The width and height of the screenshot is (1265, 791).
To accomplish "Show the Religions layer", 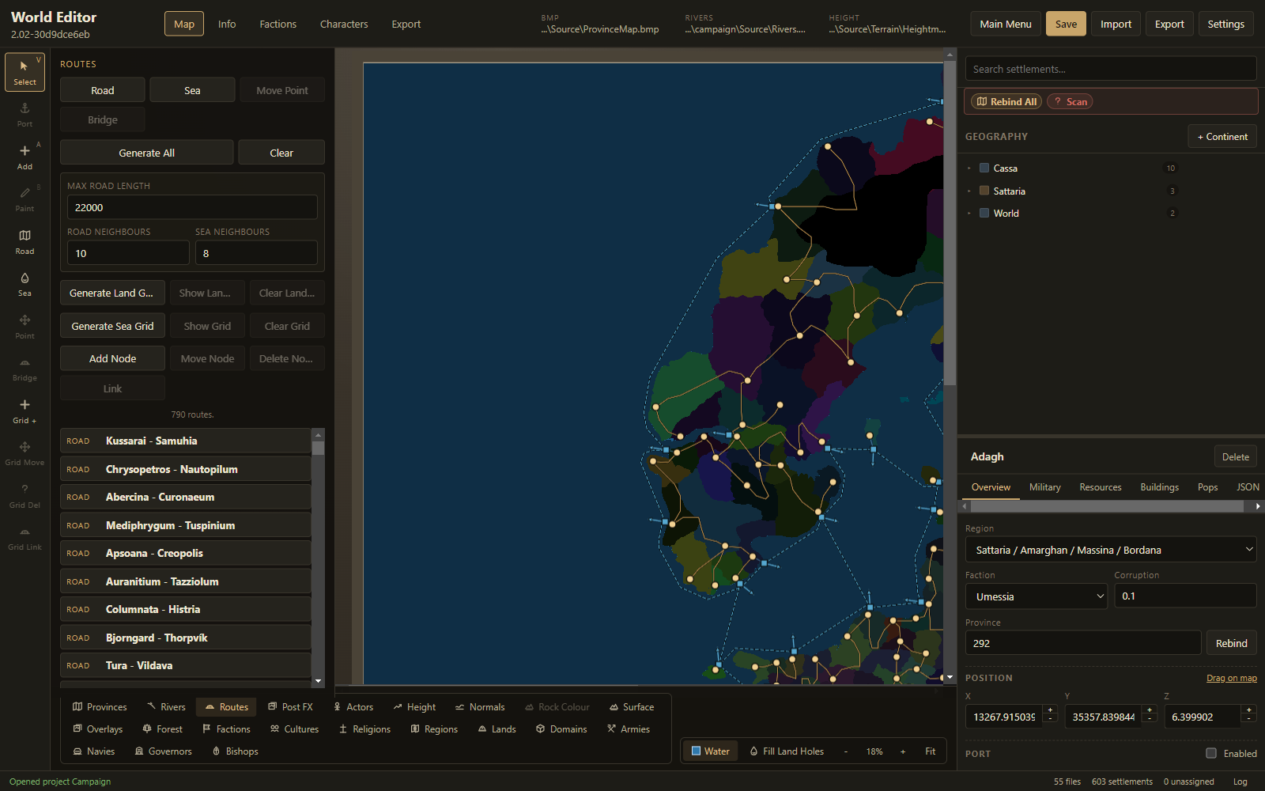I will pos(364,729).
